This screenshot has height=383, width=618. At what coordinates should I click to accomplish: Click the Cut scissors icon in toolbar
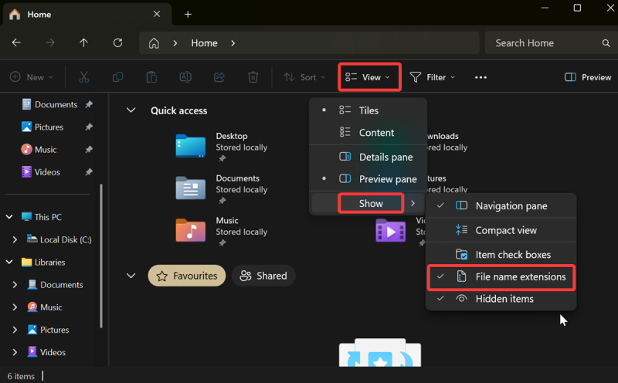point(84,77)
